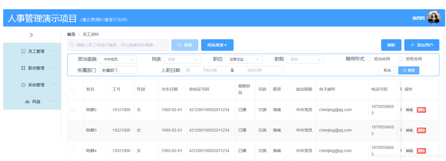The image size is (446, 161).
Task: Click the 薪资管理 grid icon
Action: pos(23,68)
